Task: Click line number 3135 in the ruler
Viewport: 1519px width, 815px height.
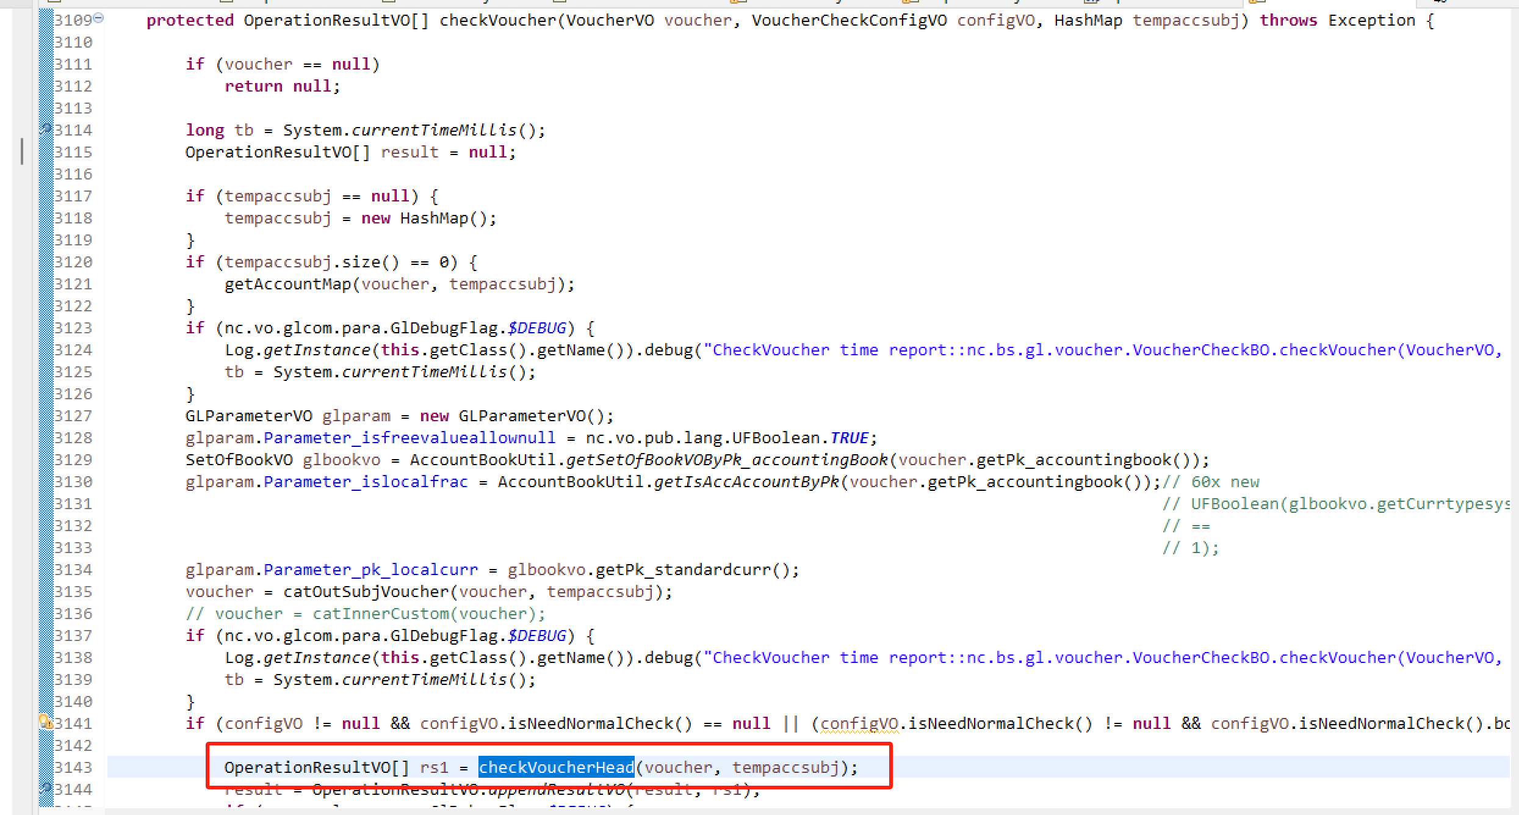Action: (73, 592)
